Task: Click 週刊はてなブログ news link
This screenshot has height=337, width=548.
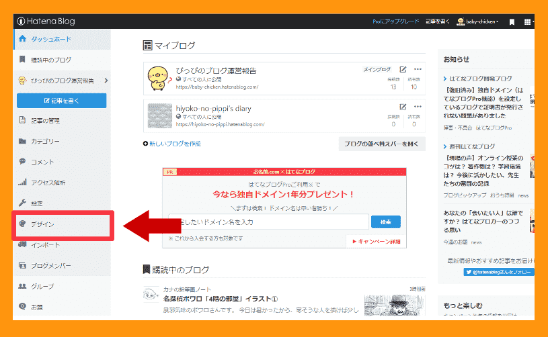Action: click(472, 146)
